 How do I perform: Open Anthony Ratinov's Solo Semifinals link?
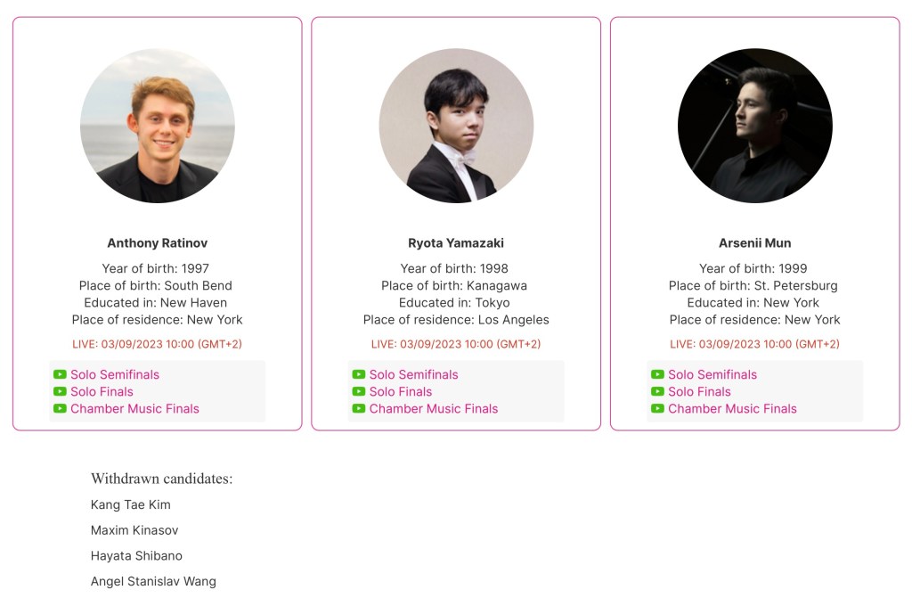click(115, 375)
